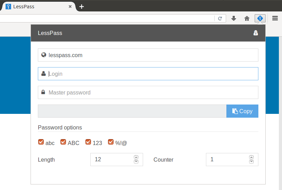Viewport: 282px width, 190px height.
Task: Click the Counter label
Action: [163, 160]
